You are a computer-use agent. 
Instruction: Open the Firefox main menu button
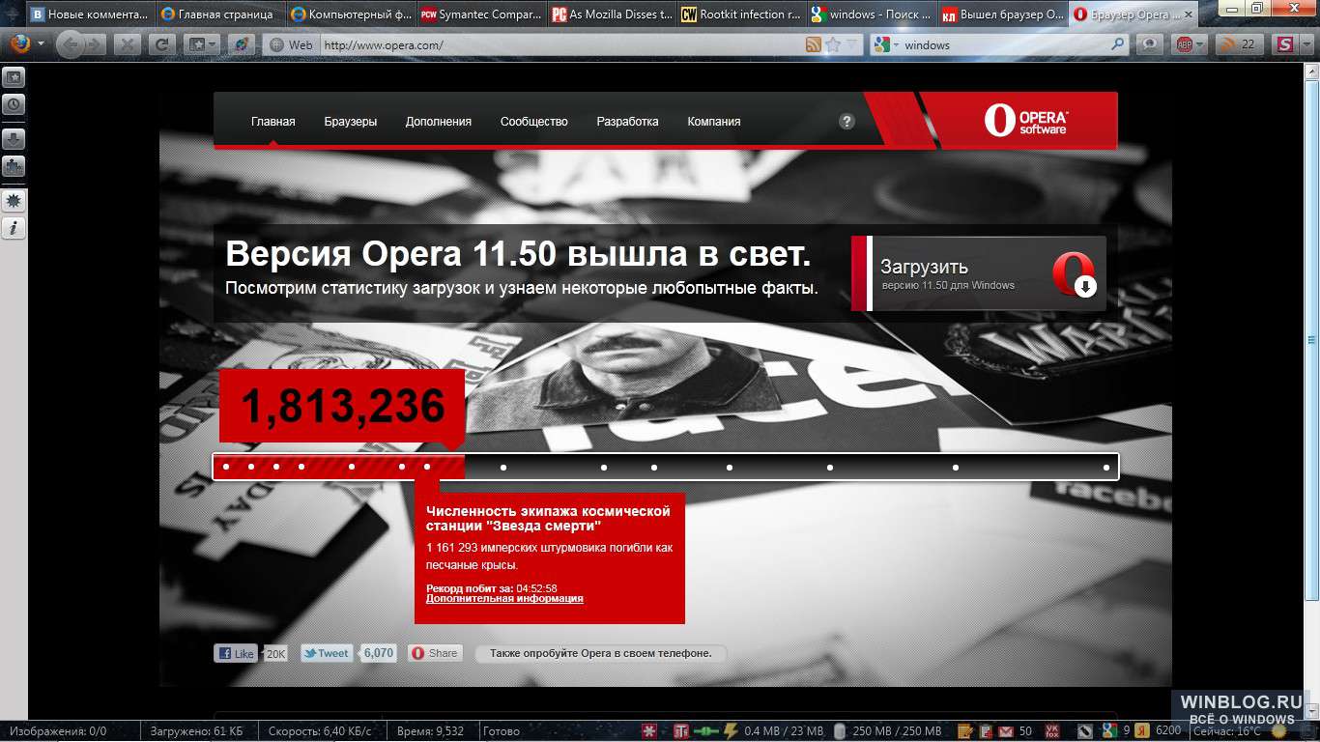(x=21, y=44)
